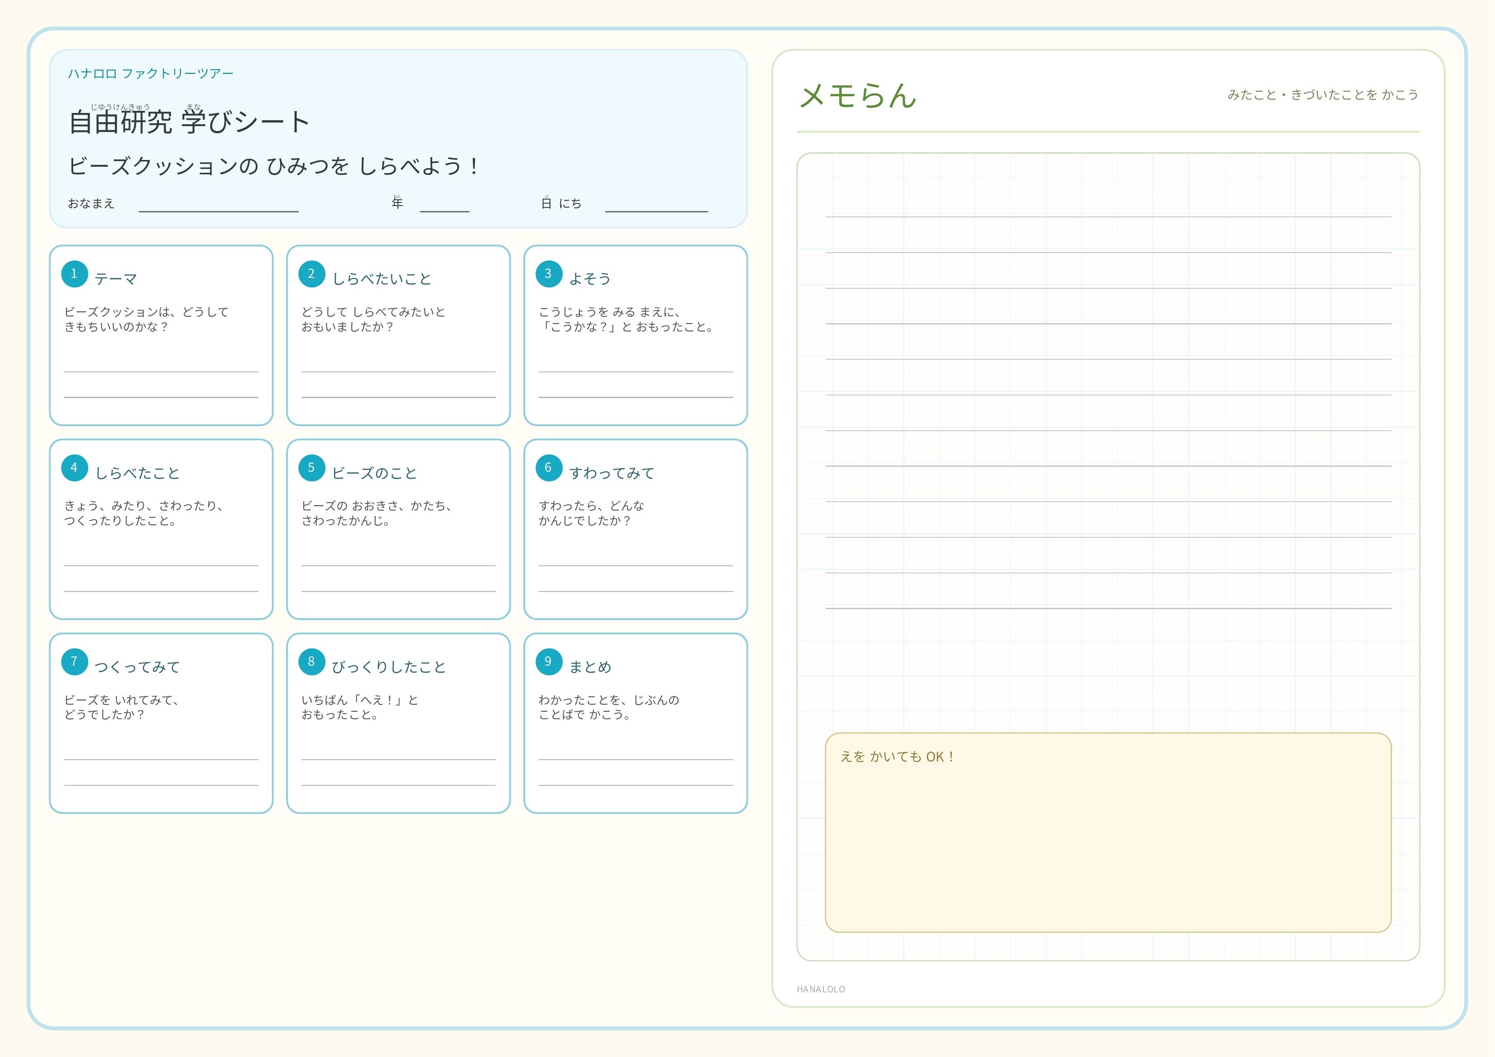This screenshot has width=1495, height=1057.
Task: Click the すわったら、どんな prompt text
Action: [591, 506]
